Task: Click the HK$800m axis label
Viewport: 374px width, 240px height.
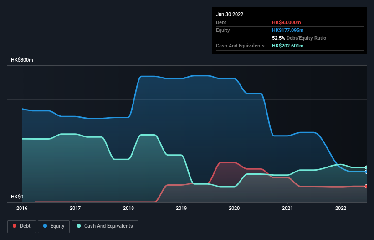Action: pos(22,60)
